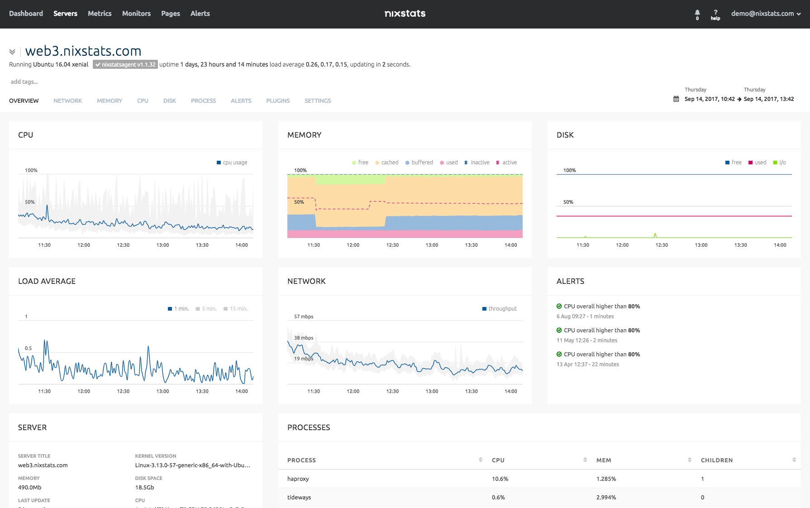
Task: Open the Pages nav item
Action: [171, 14]
